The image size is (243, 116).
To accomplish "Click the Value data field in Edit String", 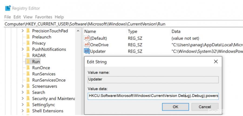I will [153, 96].
